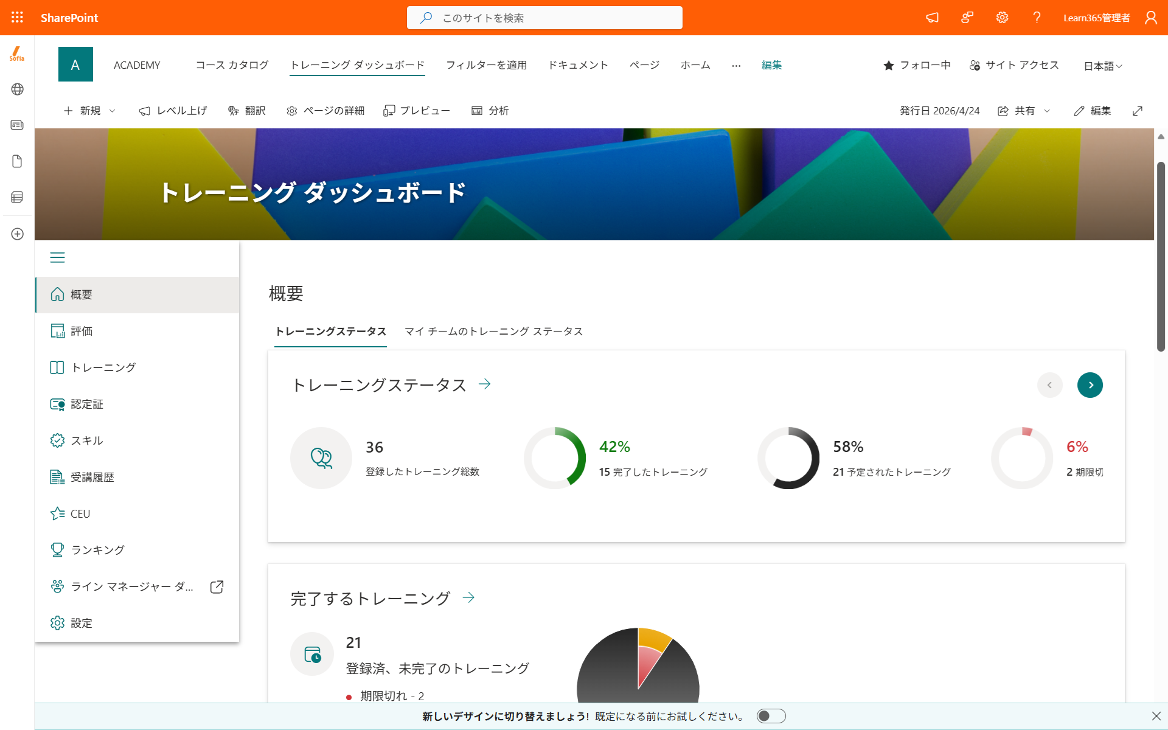1168x730 pixels.
Task: Open the news icon in left rail
Action: (17, 125)
